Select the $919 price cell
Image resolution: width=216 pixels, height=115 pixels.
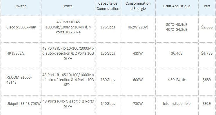click(207, 104)
